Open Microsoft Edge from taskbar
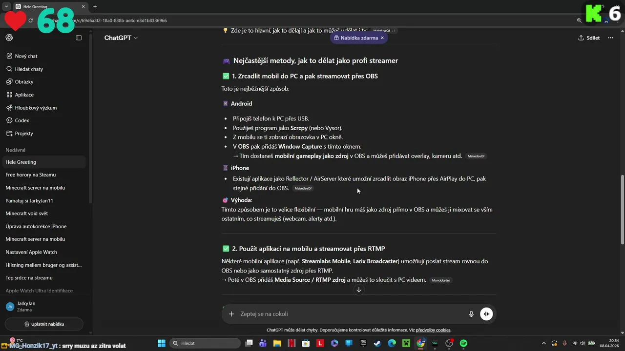 (x=392, y=343)
